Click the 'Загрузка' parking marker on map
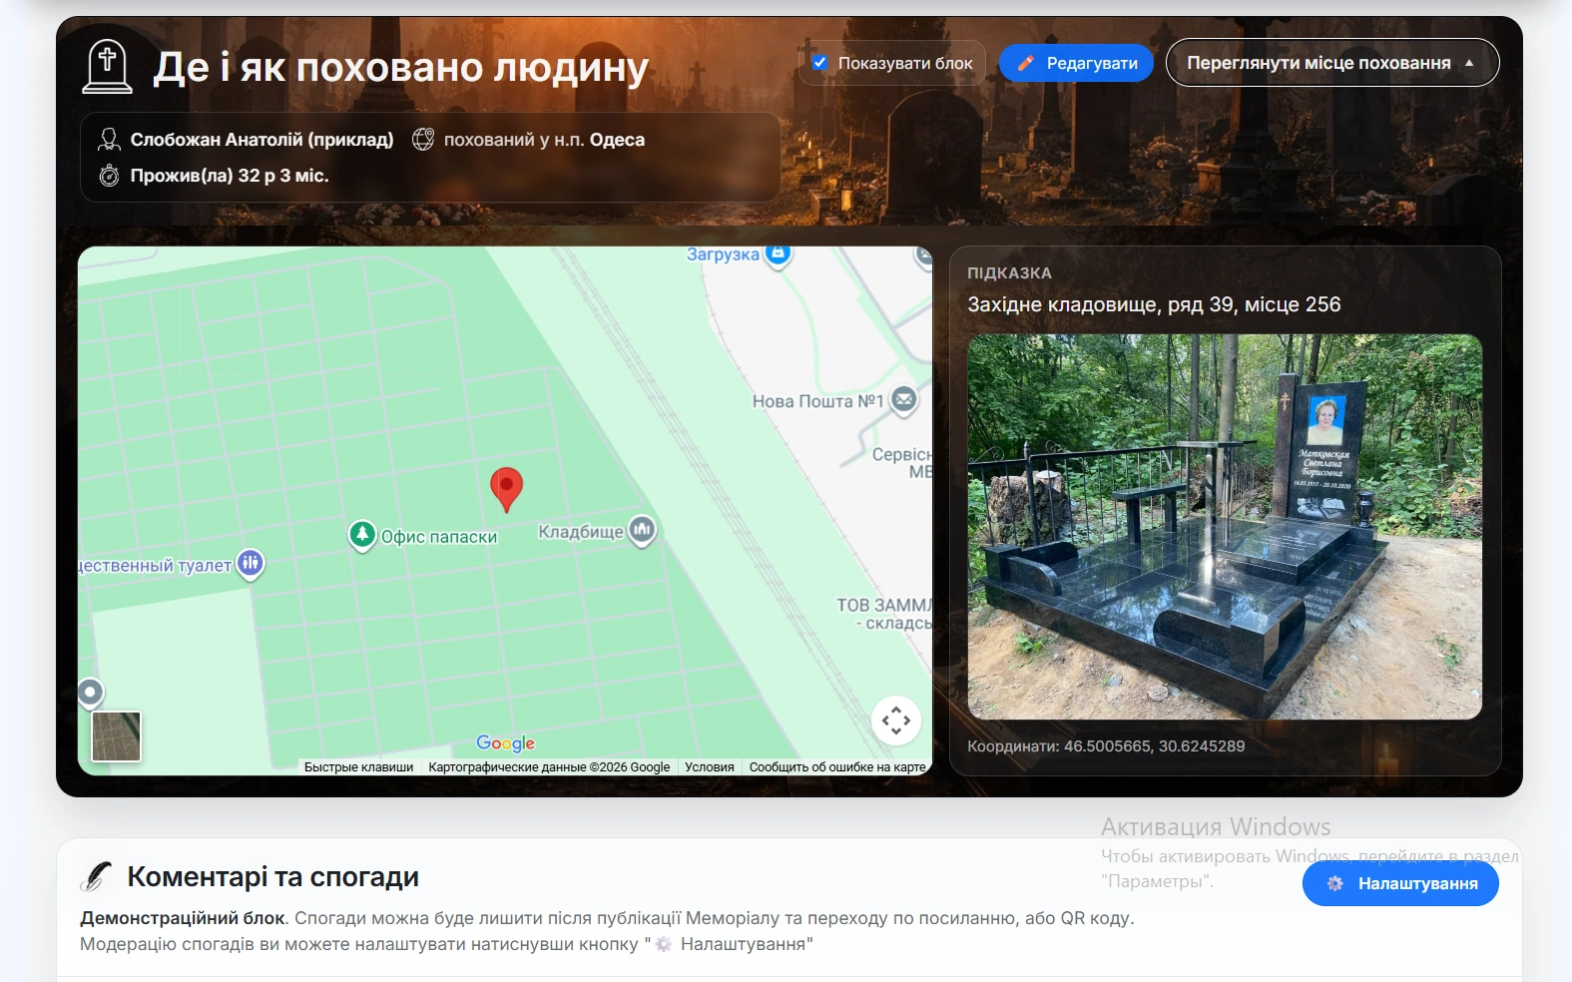This screenshot has width=1572, height=982. click(779, 254)
